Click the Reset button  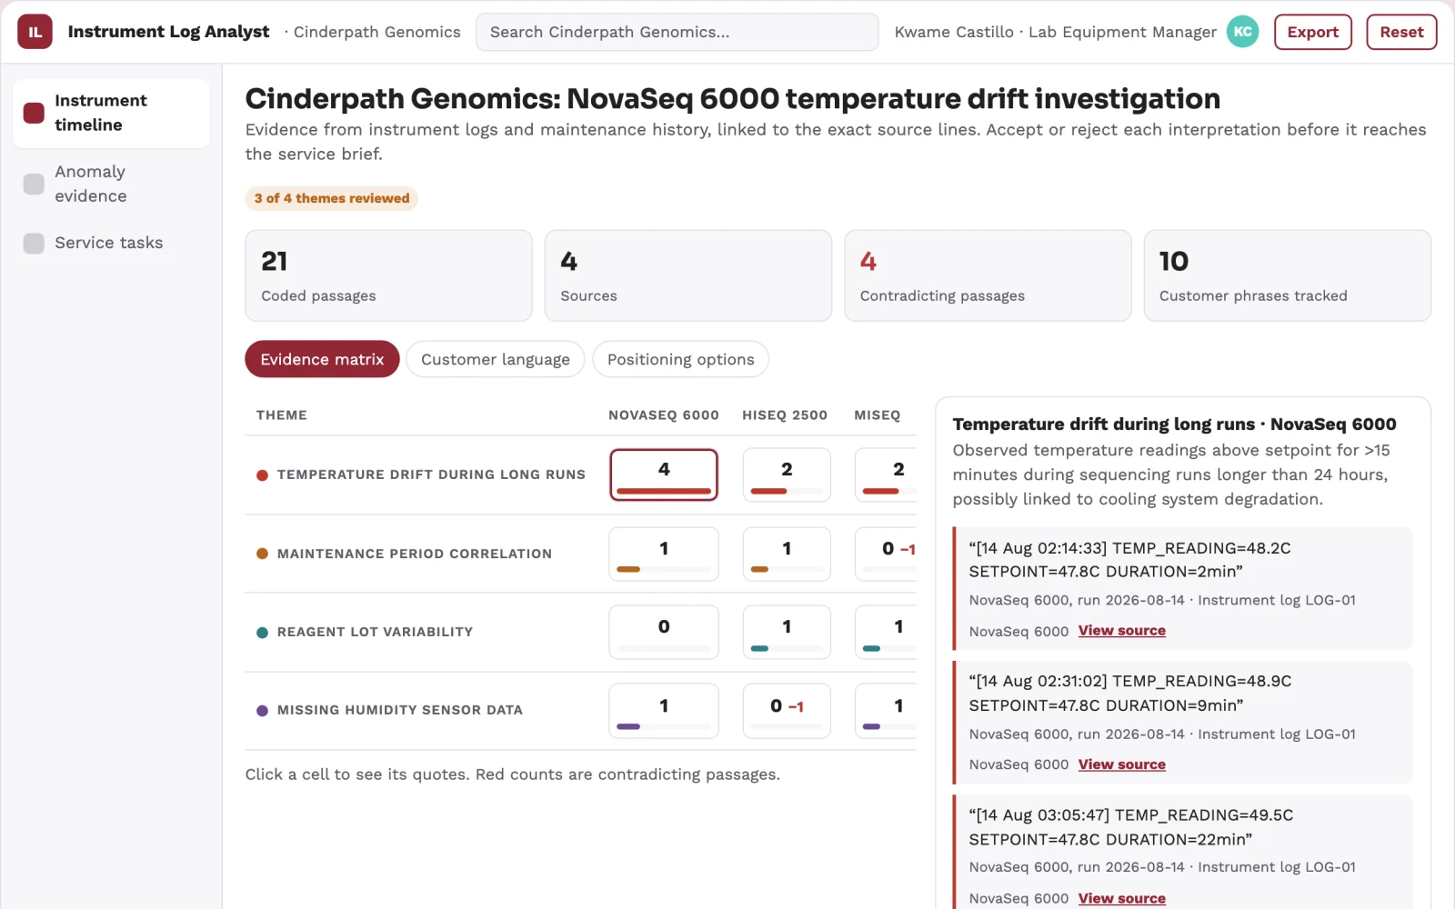(1401, 32)
